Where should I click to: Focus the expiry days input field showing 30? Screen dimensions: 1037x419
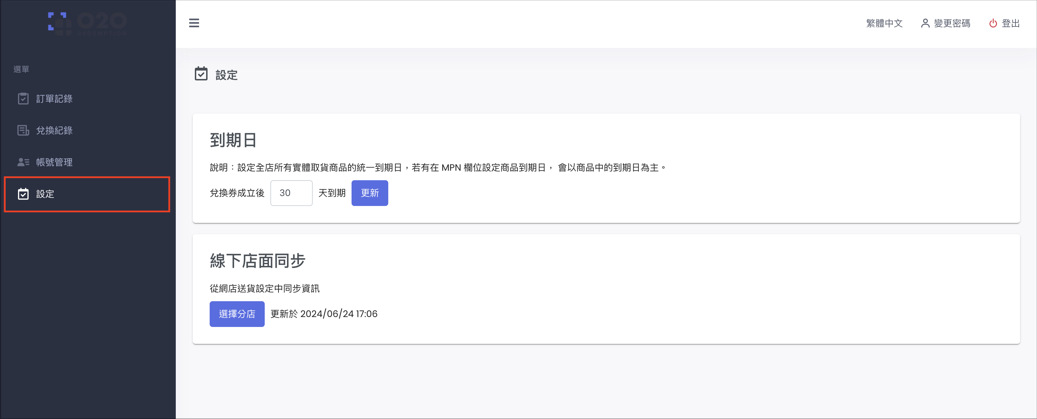pos(292,193)
